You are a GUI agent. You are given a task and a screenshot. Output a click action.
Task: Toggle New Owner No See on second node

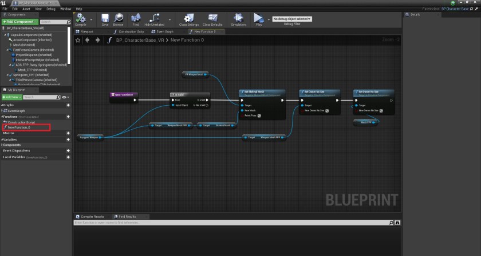(381, 110)
